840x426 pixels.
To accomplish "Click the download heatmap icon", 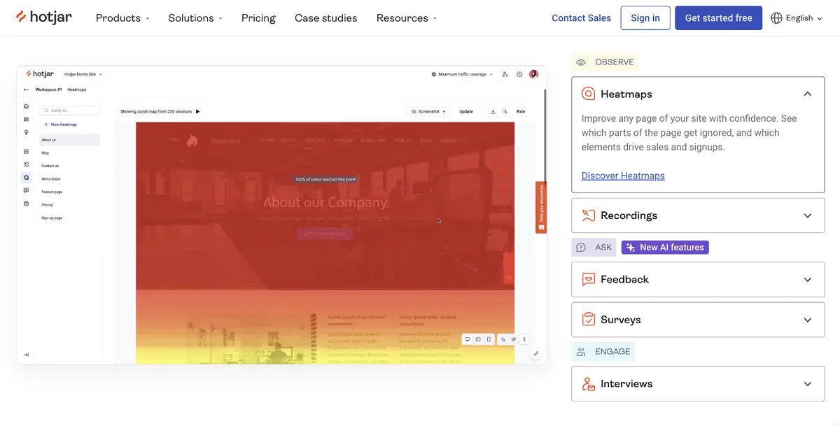I will 493,111.
